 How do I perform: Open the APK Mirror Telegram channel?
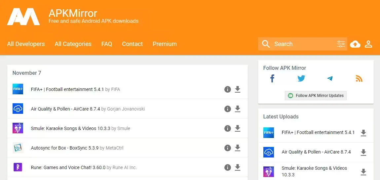coord(330,79)
